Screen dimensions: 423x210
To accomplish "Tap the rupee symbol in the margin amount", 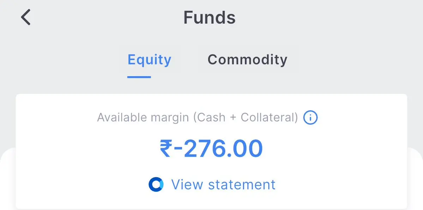I will point(166,149).
